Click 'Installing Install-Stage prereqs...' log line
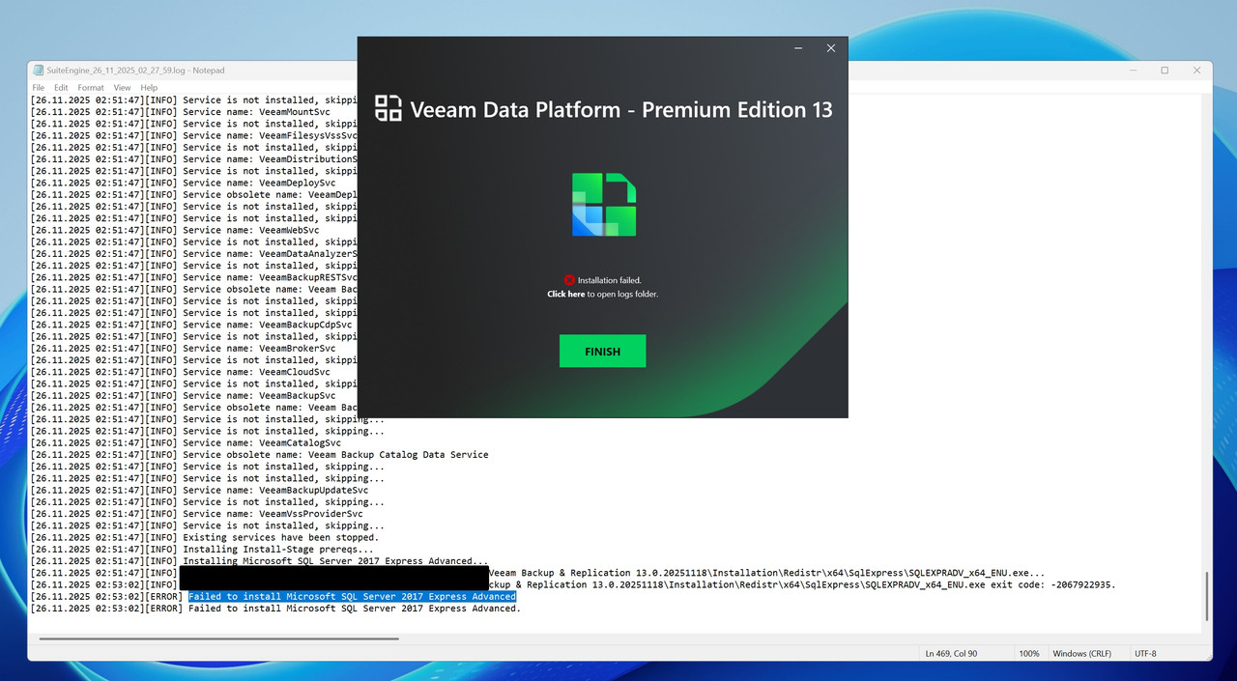This screenshot has height=681, width=1237. [x=202, y=550]
